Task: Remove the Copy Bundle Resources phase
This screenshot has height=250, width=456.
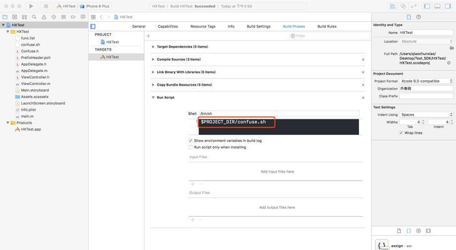Action: pos(363,85)
